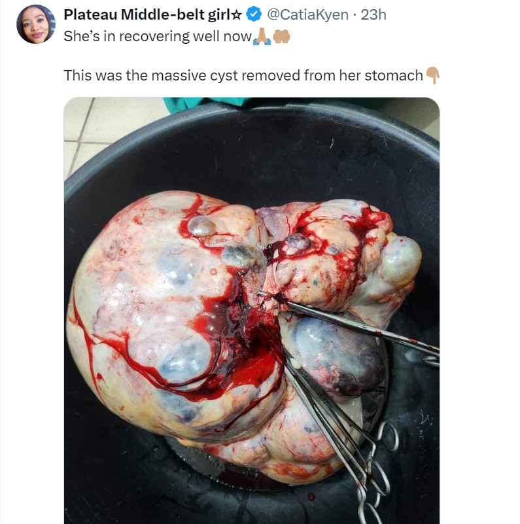Click the open palms emoji
Viewport: 520px width, 524px height.
281,36
